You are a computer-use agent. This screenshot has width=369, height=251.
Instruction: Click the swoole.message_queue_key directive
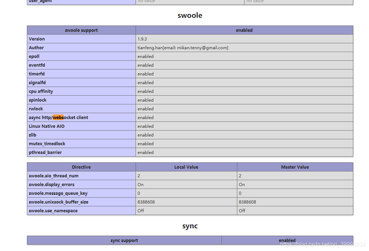pyautogui.click(x=58, y=193)
